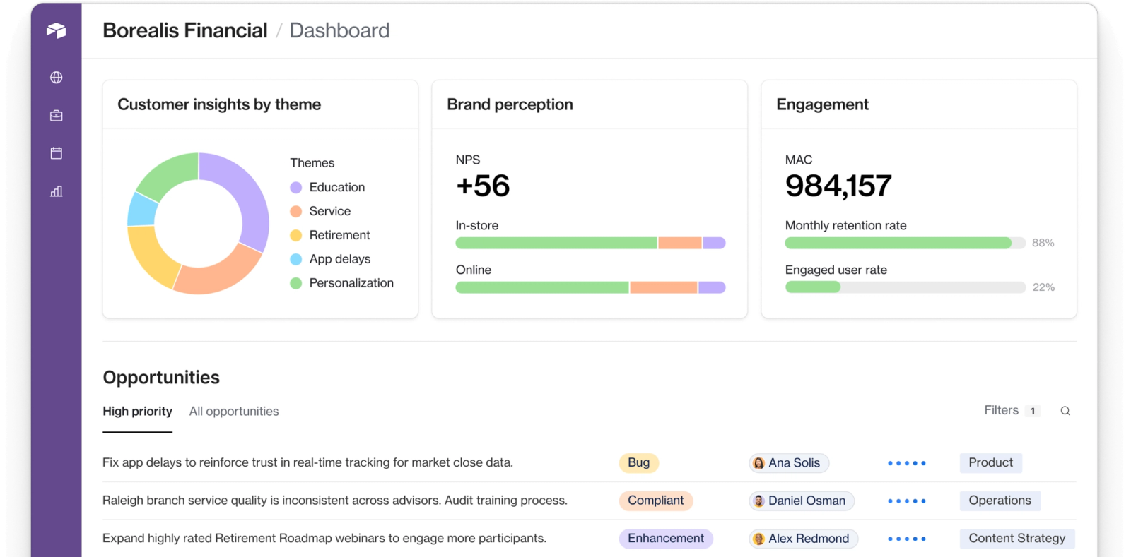The height and width of the screenshot is (557, 1131).
Task: Click the 22% engaged user value
Action: tap(1043, 287)
